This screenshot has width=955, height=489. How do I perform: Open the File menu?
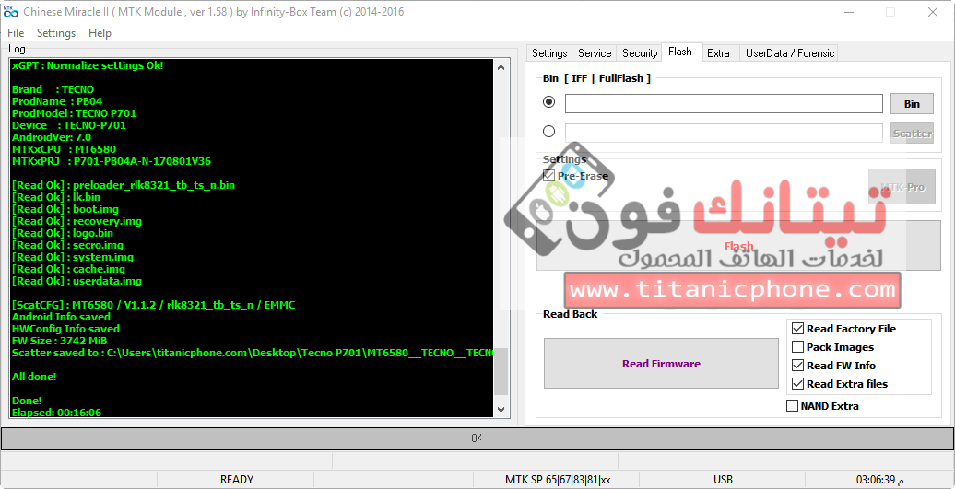(16, 33)
